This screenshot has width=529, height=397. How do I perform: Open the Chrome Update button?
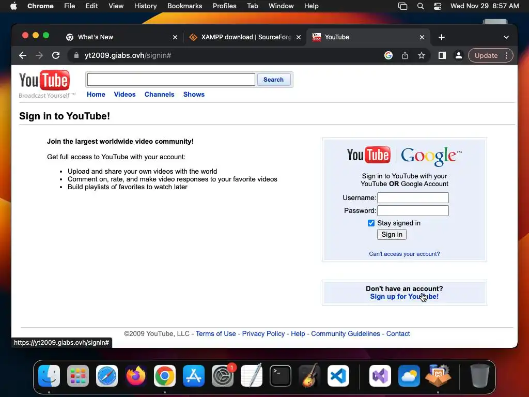pyautogui.click(x=486, y=55)
